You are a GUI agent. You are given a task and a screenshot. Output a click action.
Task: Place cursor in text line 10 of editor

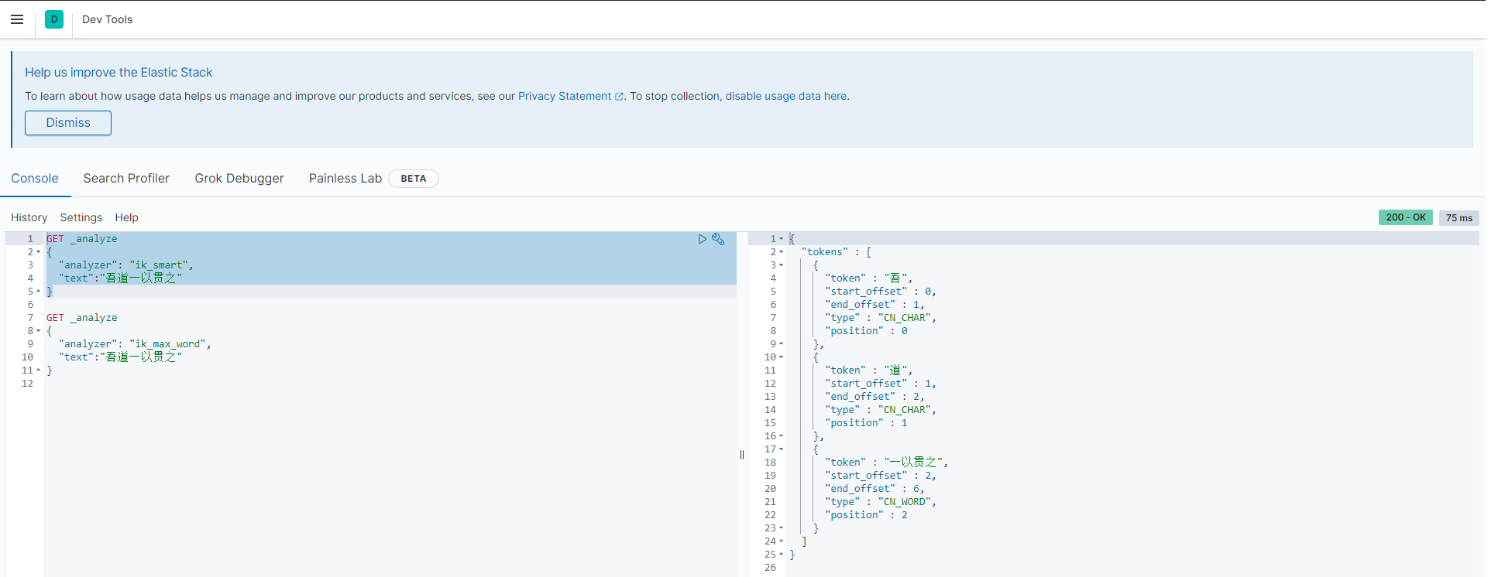coord(120,357)
